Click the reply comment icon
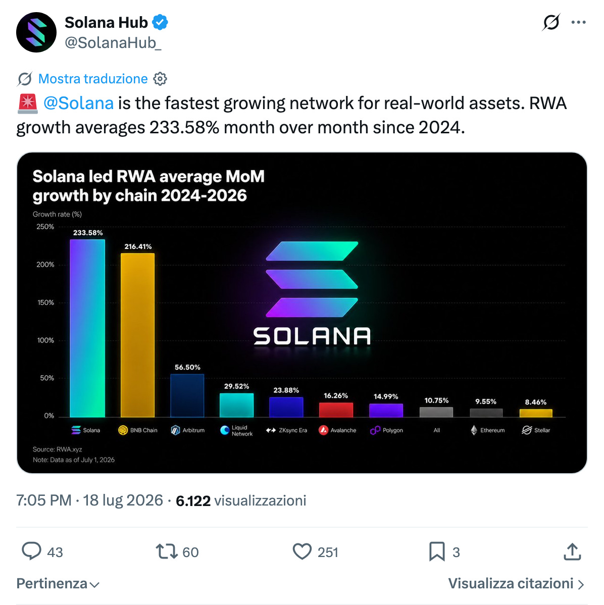This screenshot has width=604, height=605. [x=31, y=551]
